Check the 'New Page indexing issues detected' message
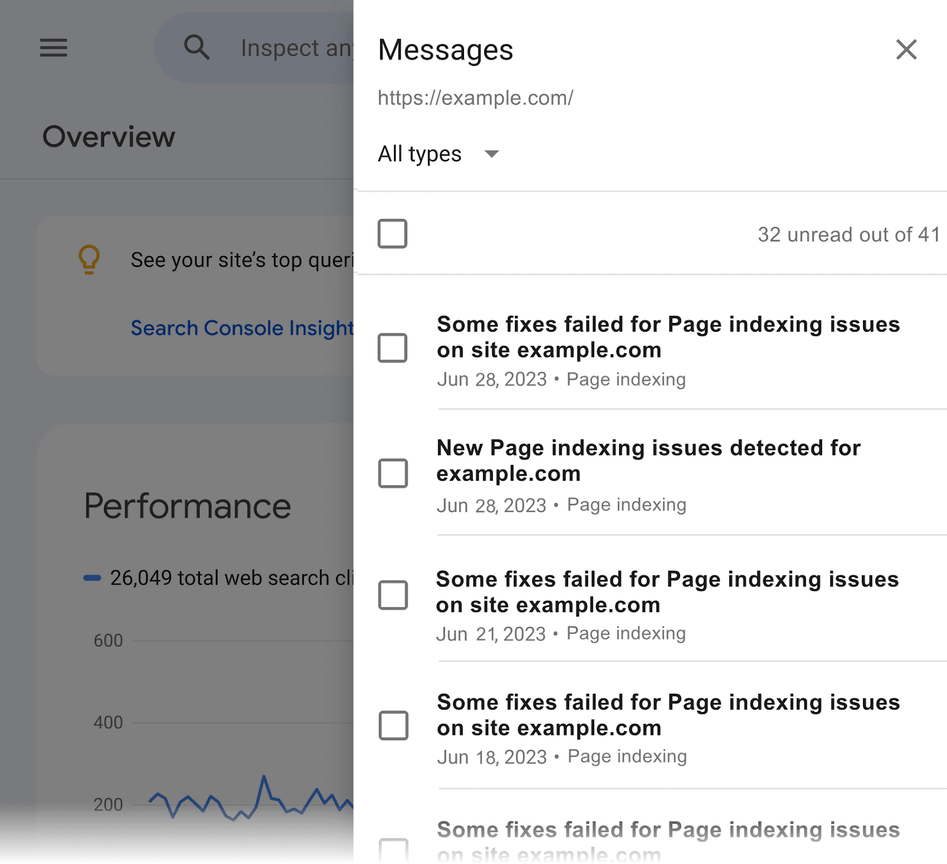Image resolution: width=947 pixels, height=864 pixels. (392, 473)
